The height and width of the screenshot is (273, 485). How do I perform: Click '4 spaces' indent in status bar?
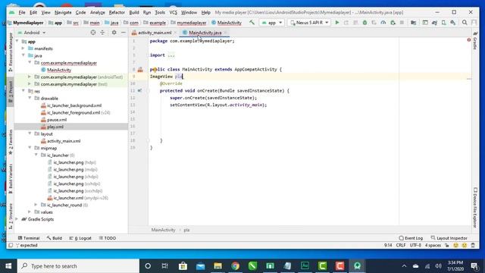click(433, 245)
